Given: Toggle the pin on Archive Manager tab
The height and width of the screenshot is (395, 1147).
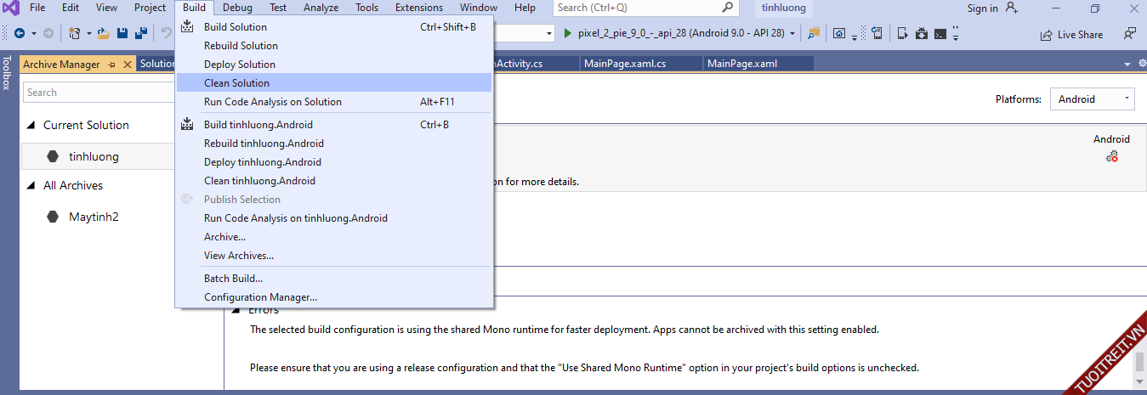Looking at the screenshot, I should pyautogui.click(x=111, y=65).
